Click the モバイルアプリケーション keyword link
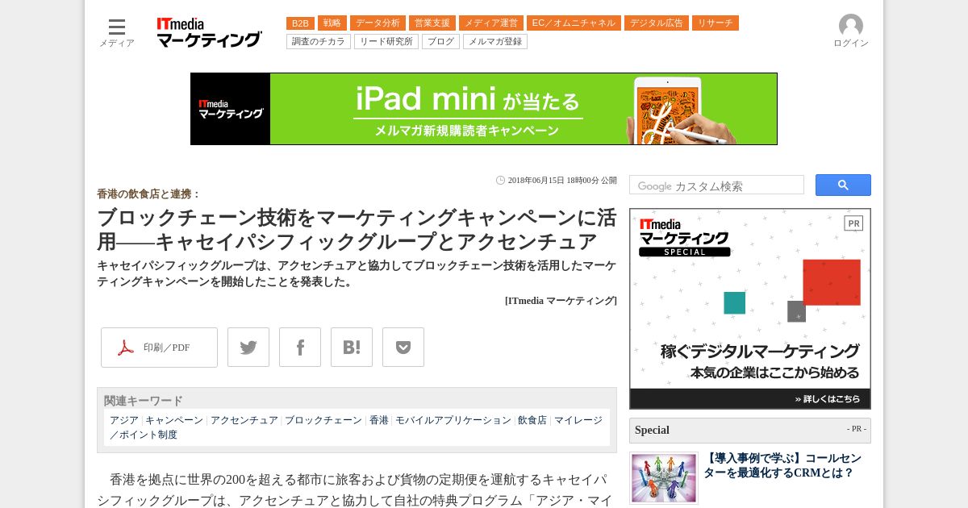This screenshot has height=508, width=968. pyautogui.click(x=453, y=420)
